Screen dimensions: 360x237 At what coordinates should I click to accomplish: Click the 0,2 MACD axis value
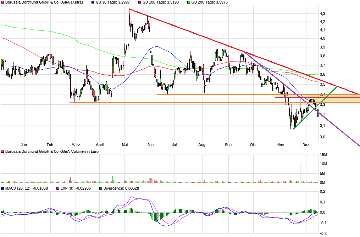coord(322,191)
